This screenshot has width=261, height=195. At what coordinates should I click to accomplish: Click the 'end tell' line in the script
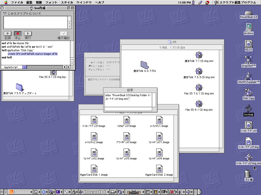coord(7,57)
